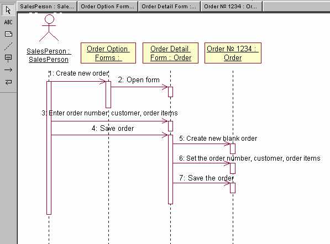Select the Anchor note line tool

(x=8, y=46)
